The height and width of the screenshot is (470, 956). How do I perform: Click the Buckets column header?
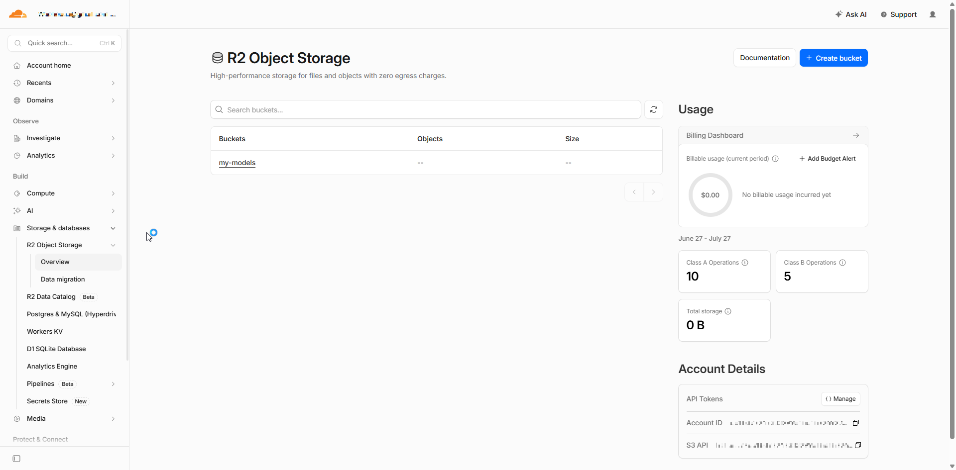coord(232,139)
